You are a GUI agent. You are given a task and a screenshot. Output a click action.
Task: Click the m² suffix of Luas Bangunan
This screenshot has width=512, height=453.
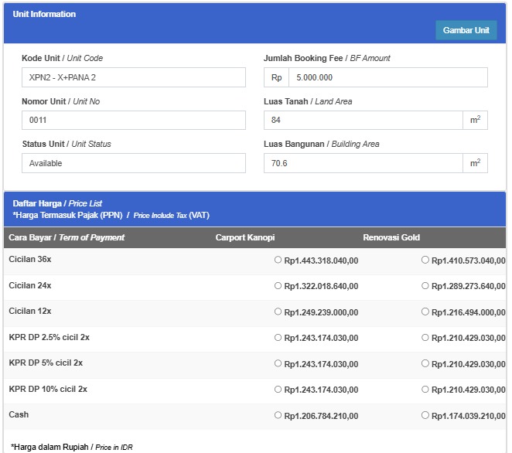pyautogui.click(x=475, y=163)
